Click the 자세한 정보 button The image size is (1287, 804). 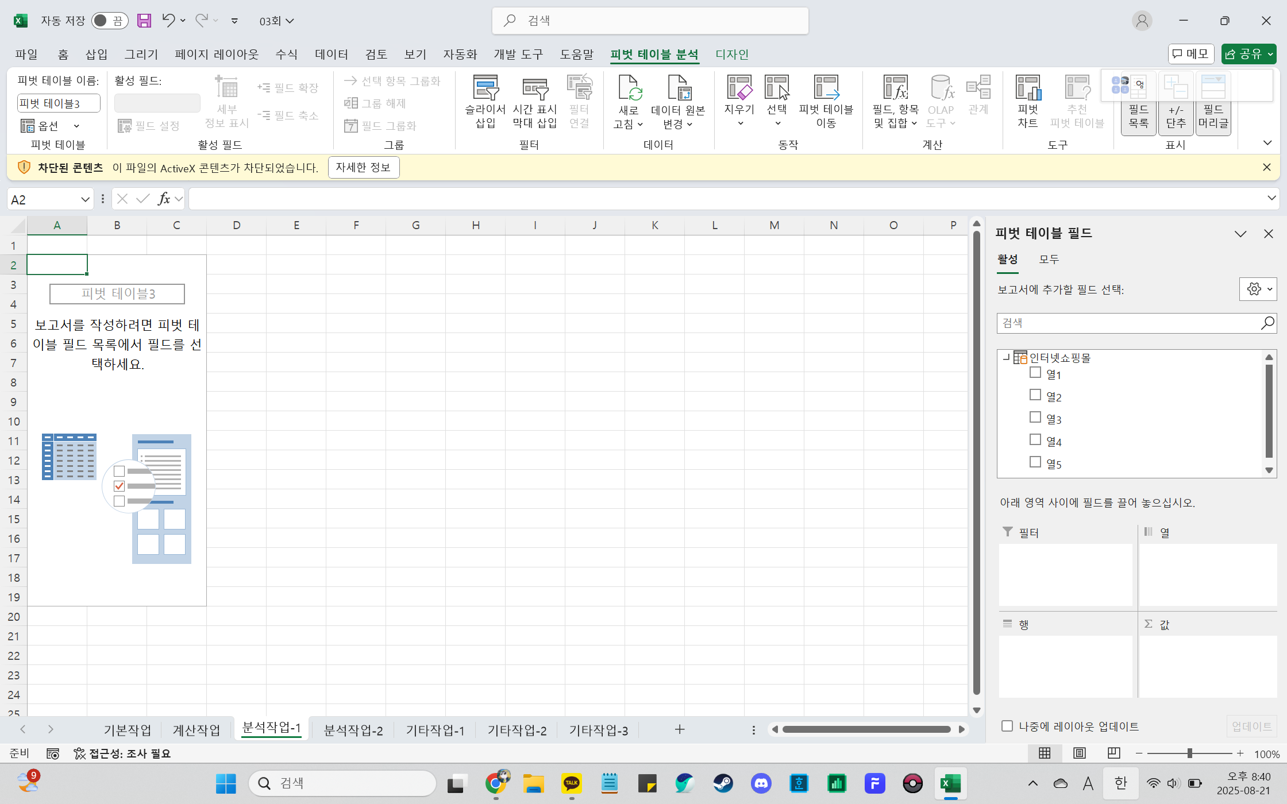click(363, 167)
